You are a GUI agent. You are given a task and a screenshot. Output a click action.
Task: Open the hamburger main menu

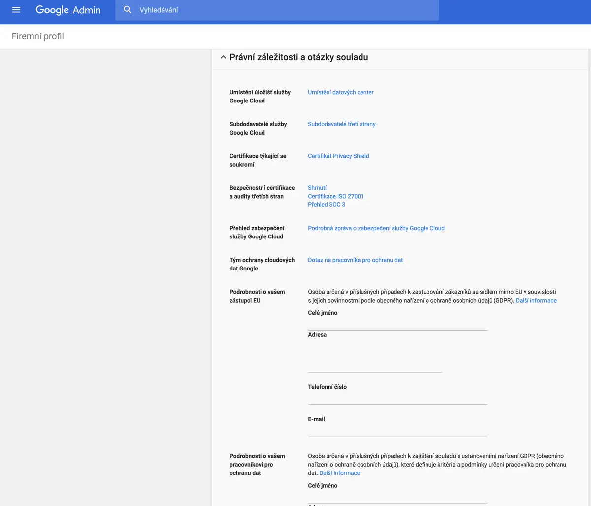coord(16,10)
